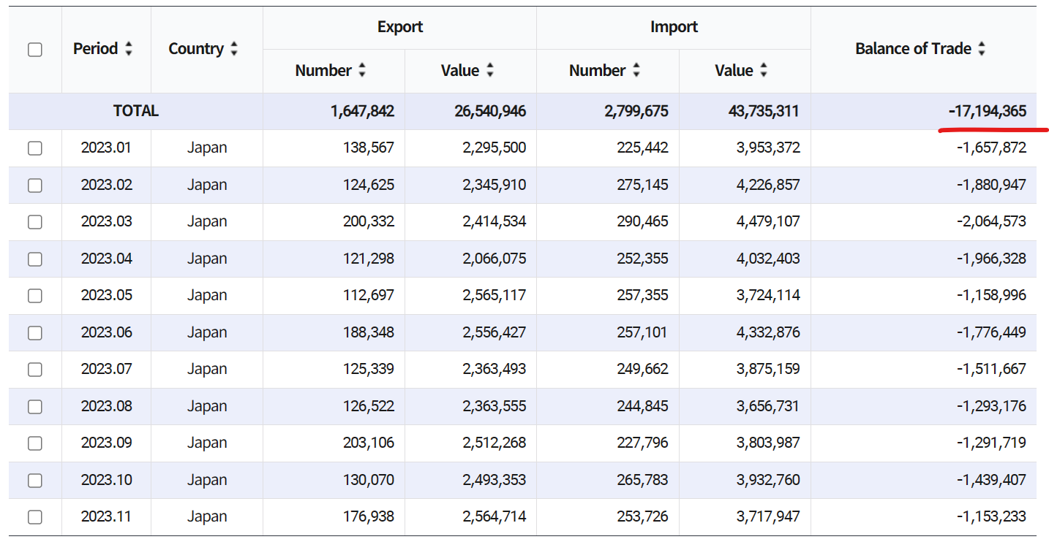This screenshot has width=1049, height=542.
Task: Tick the checkbox for 2023.11
Action: 35,517
